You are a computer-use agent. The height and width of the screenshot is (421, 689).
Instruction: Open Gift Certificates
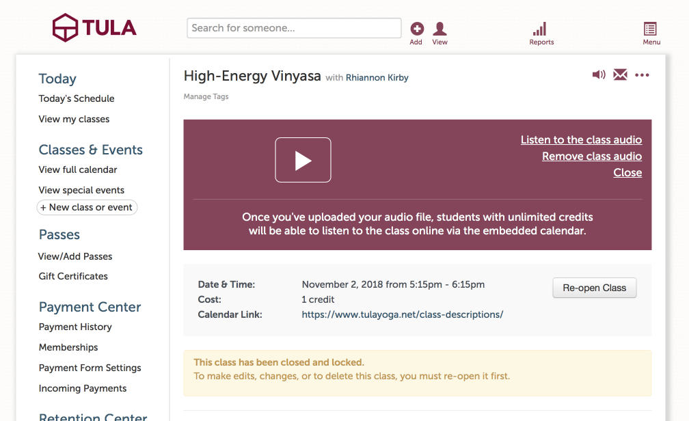click(x=73, y=276)
